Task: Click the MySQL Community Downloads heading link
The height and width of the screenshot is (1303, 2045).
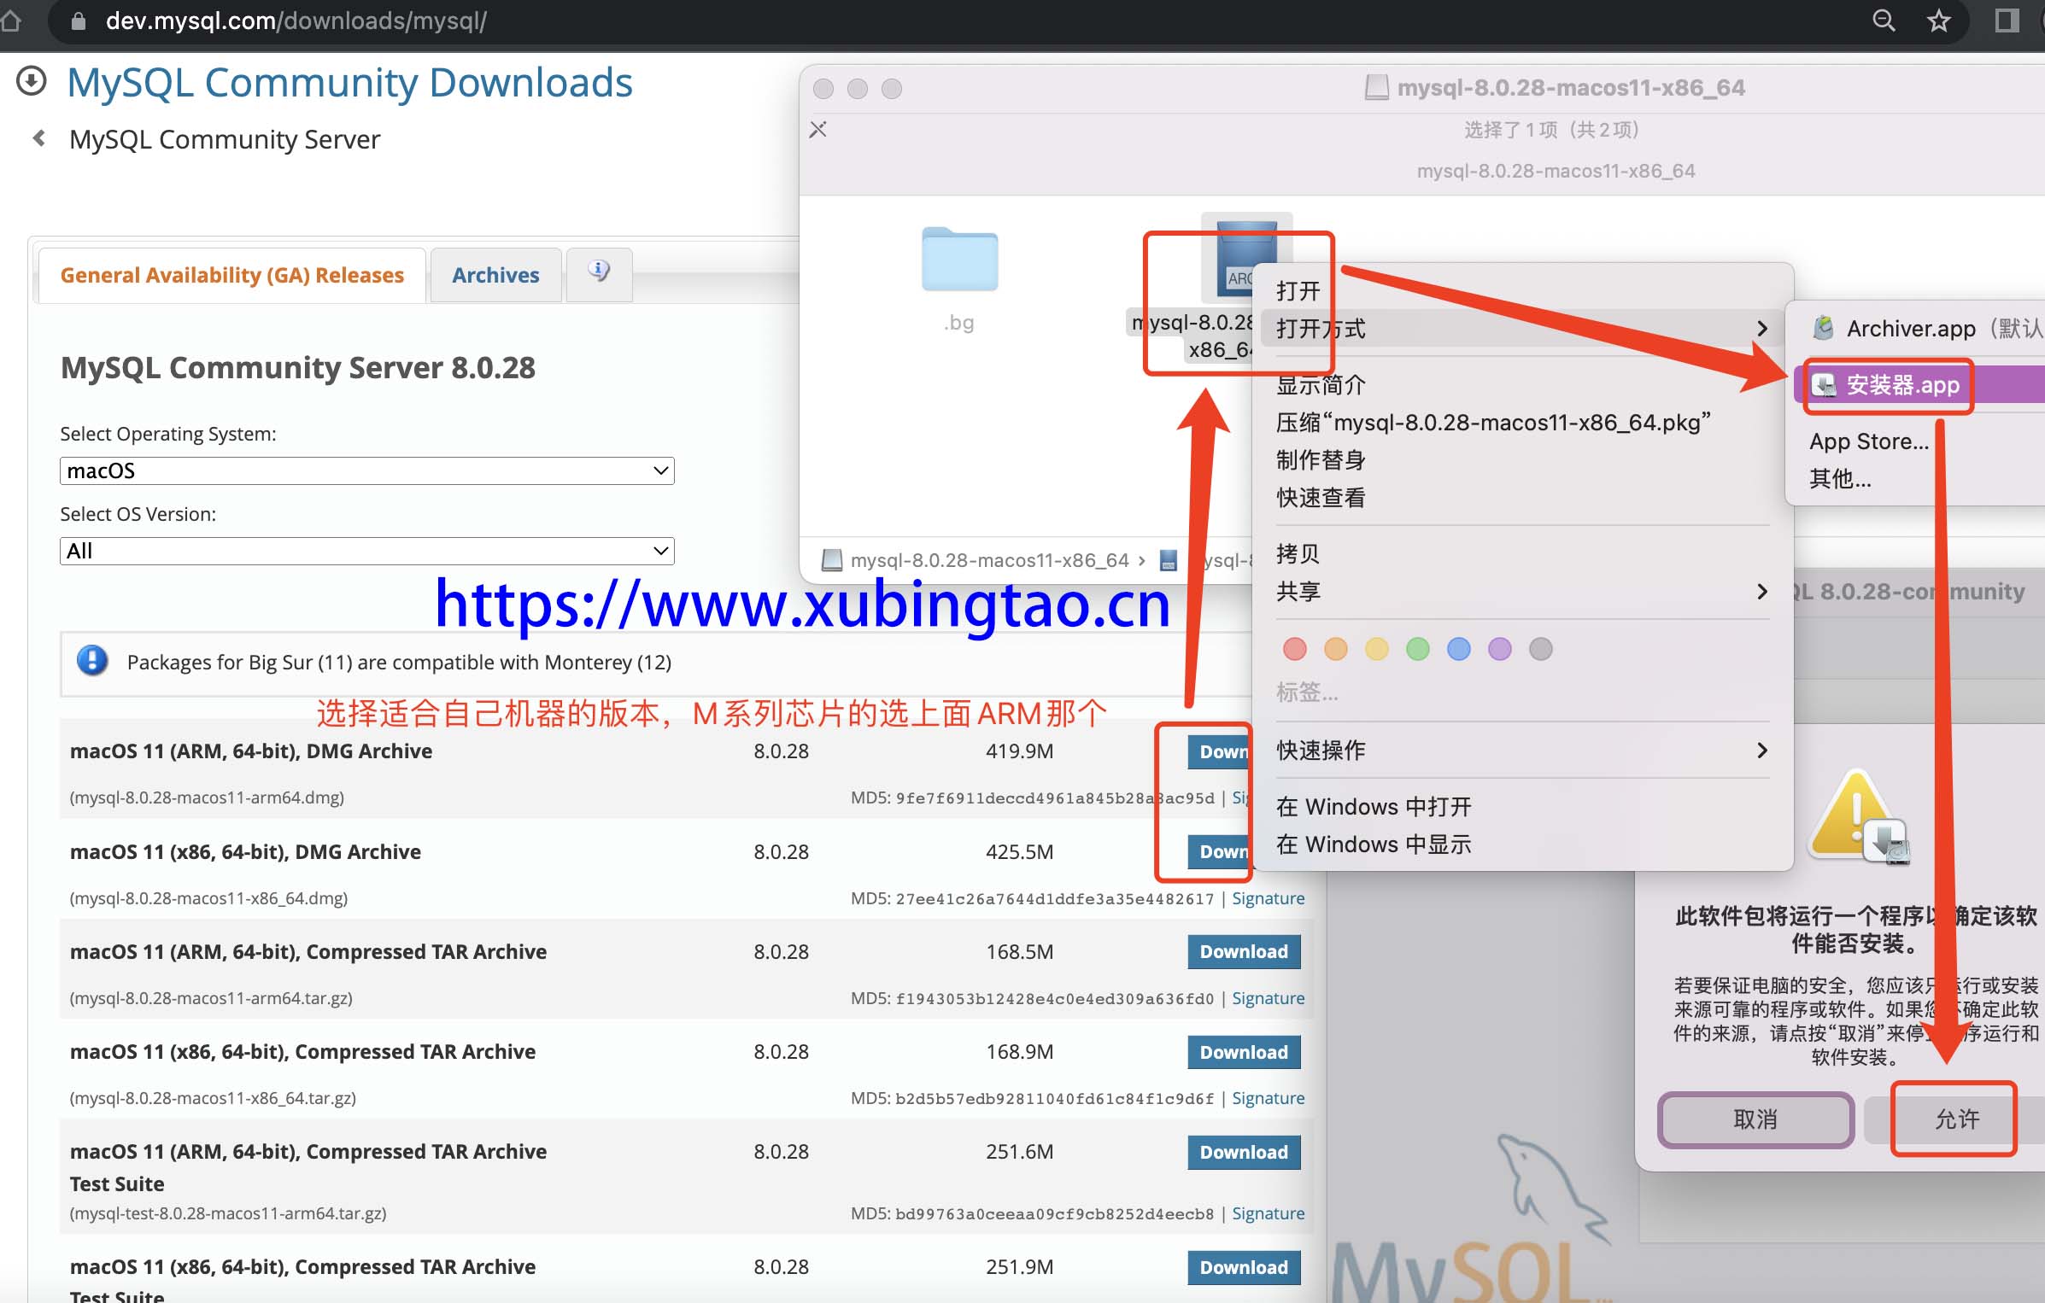Action: [349, 83]
